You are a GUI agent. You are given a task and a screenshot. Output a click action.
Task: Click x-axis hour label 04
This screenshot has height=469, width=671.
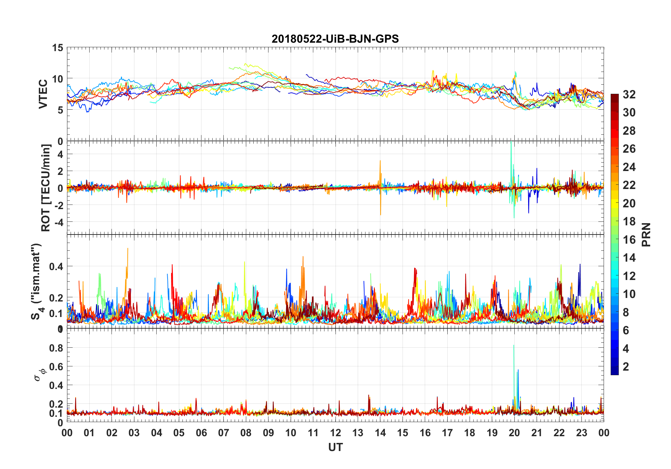[157, 433]
